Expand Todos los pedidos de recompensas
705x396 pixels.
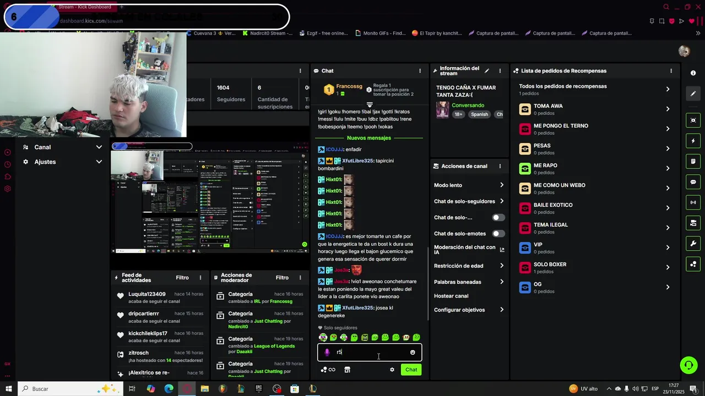pyautogui.click(x=668, y=89)
